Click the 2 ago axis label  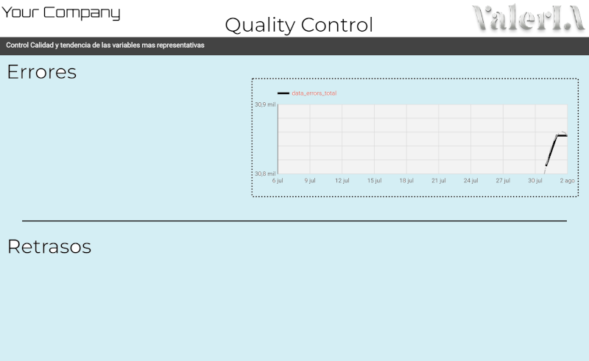point(567,181)
